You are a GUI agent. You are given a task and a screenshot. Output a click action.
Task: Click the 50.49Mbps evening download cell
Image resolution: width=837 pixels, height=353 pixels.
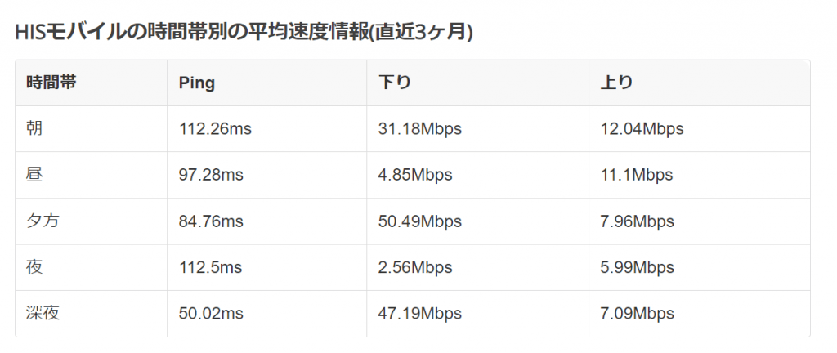coord(420,221)
